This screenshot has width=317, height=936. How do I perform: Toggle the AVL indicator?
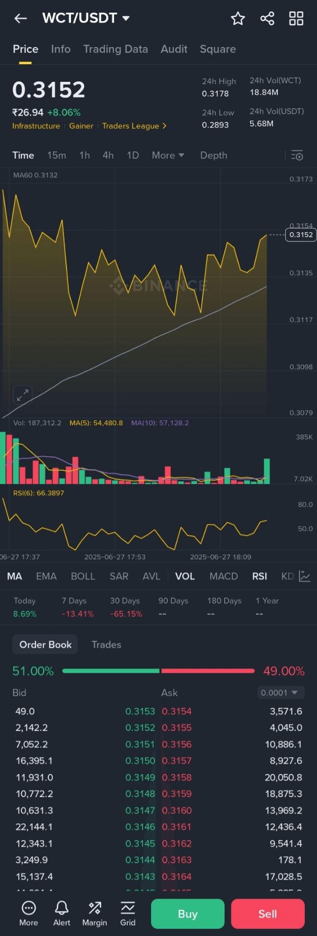152,576
